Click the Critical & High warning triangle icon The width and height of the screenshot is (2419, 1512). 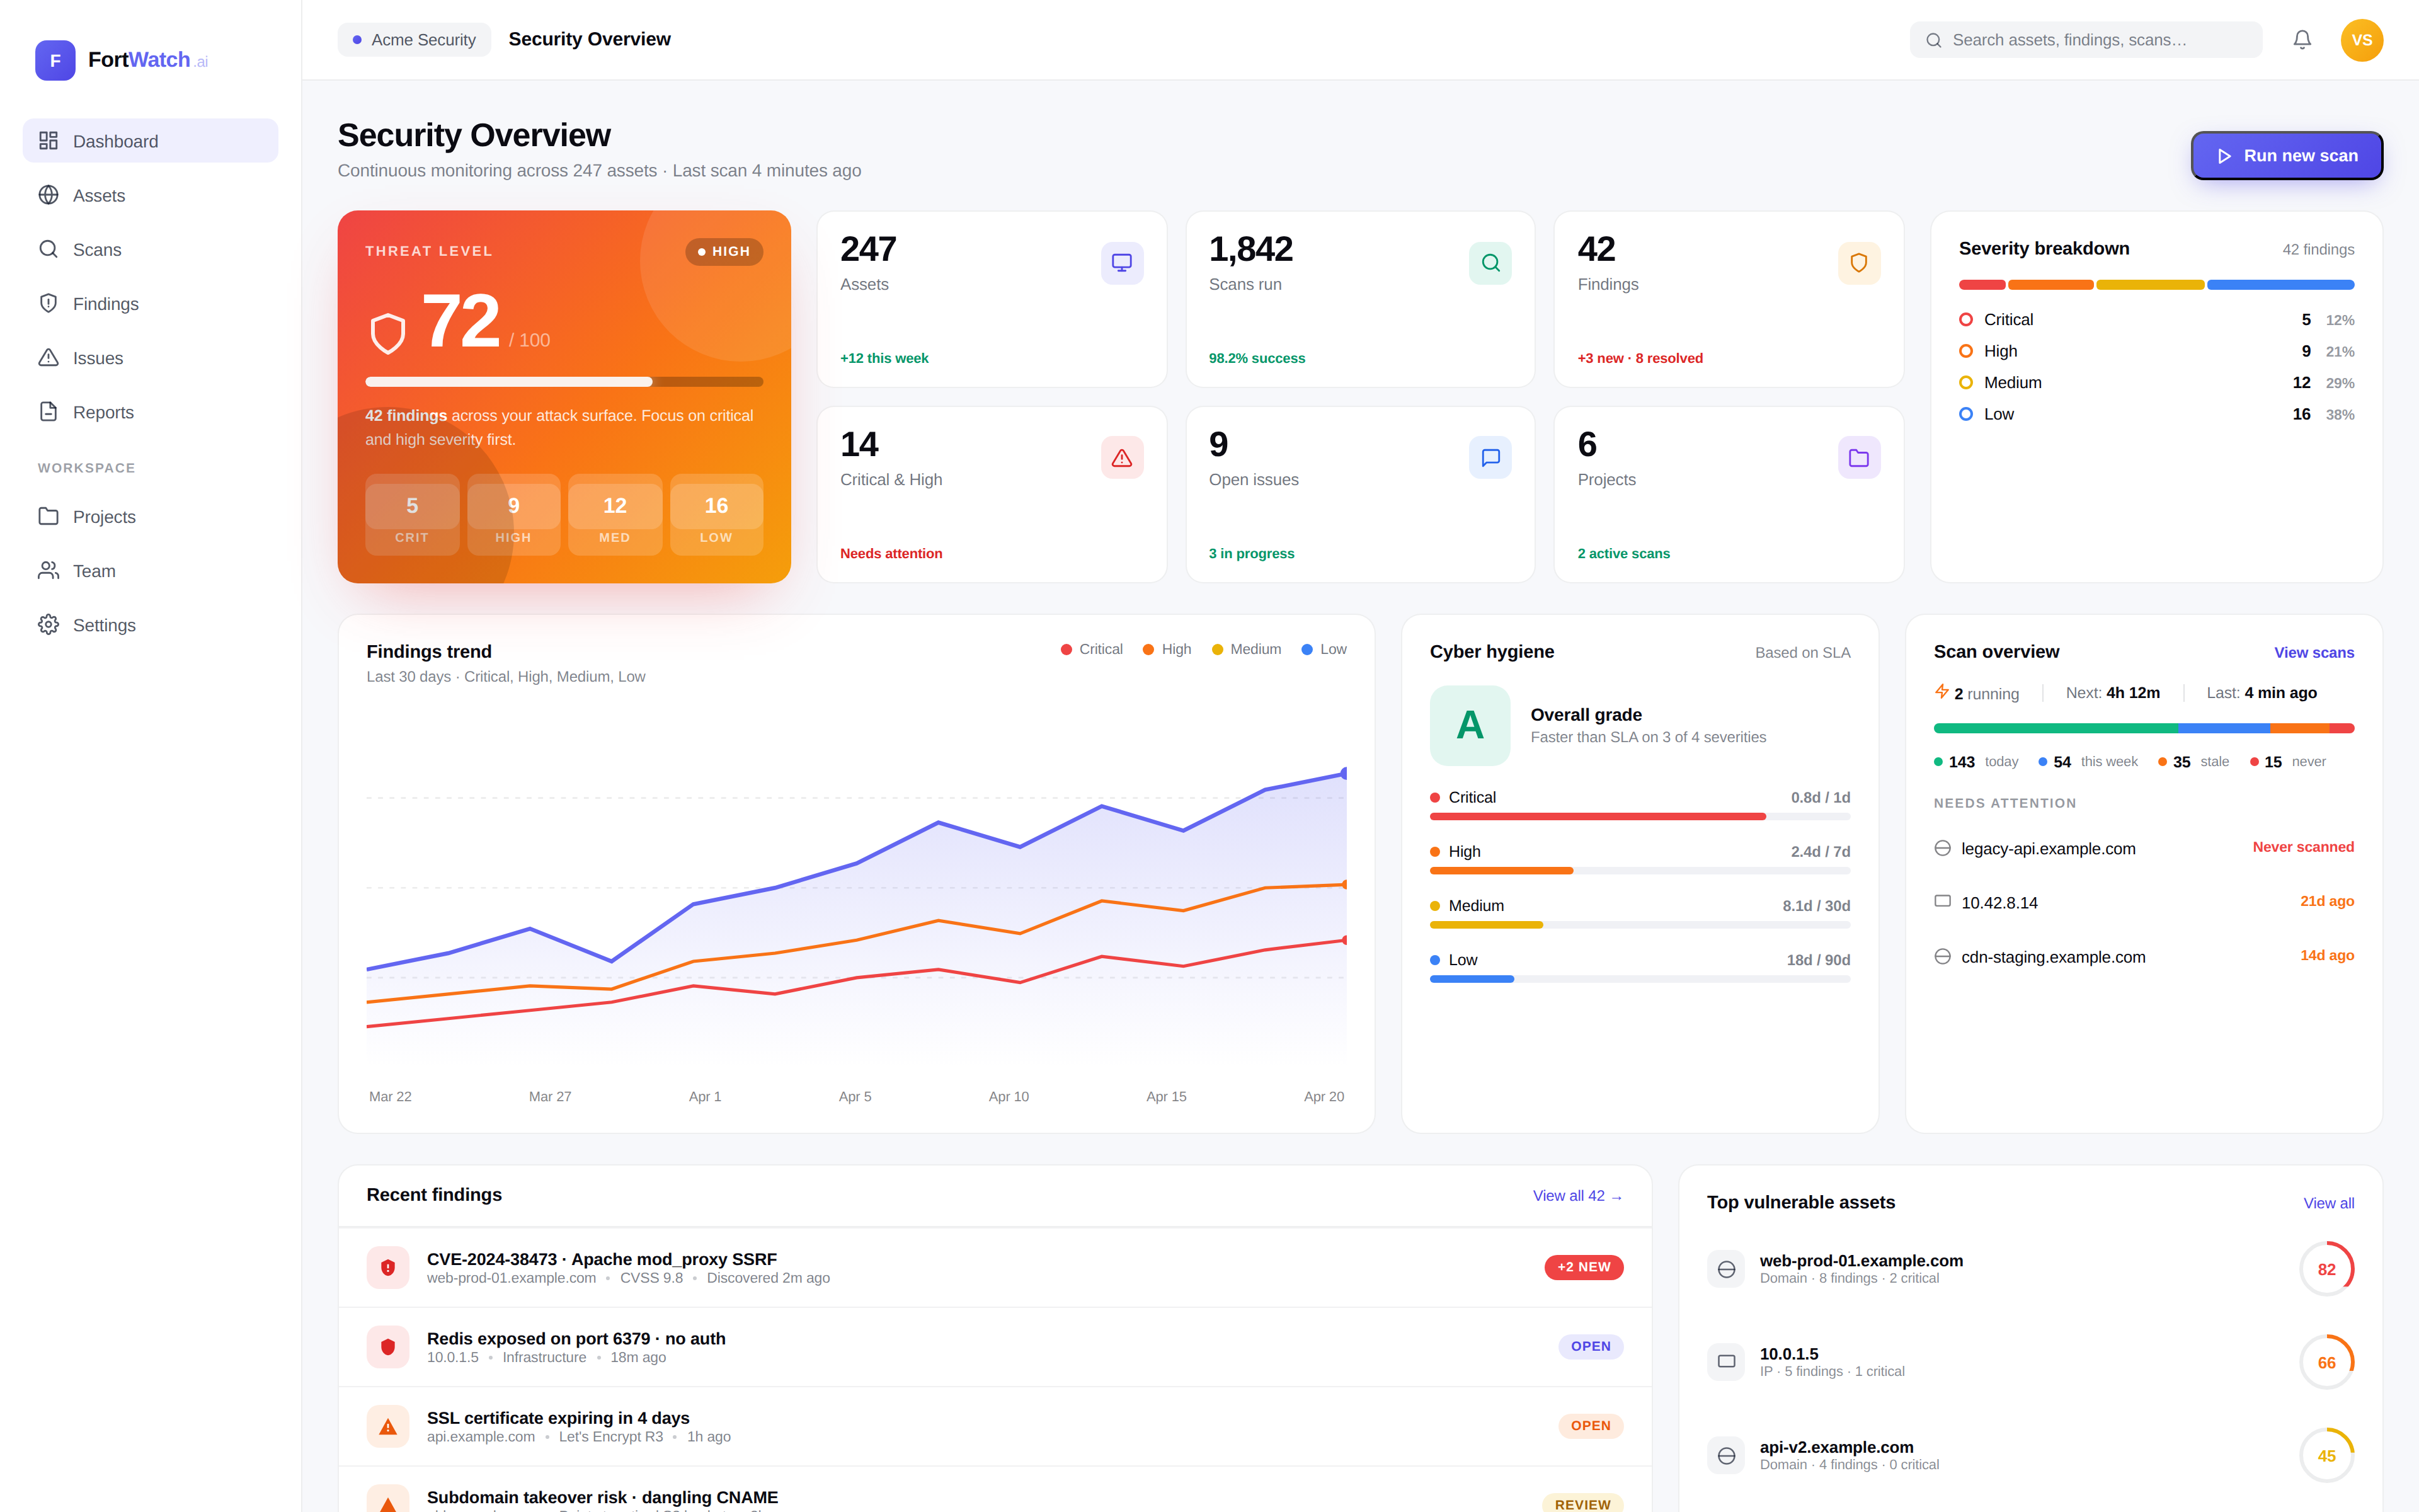click(1121, 458)
